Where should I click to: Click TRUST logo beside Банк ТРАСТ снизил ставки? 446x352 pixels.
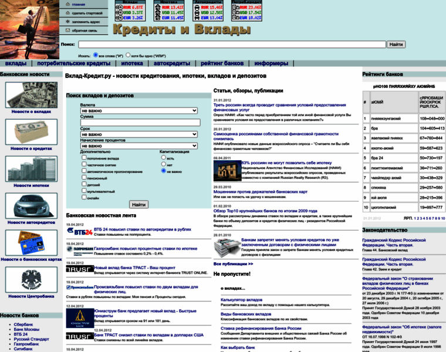pos(80,336)
